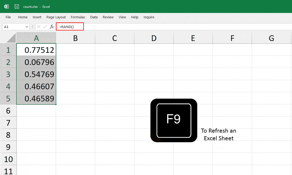292x175 pixels.
Task: Open the File menu
Action: coord(8,17)
